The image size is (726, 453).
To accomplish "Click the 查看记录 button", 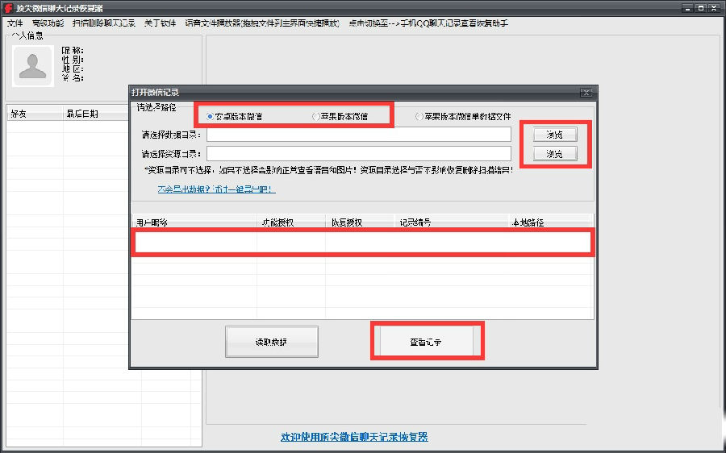I will (x=426, y=342).
